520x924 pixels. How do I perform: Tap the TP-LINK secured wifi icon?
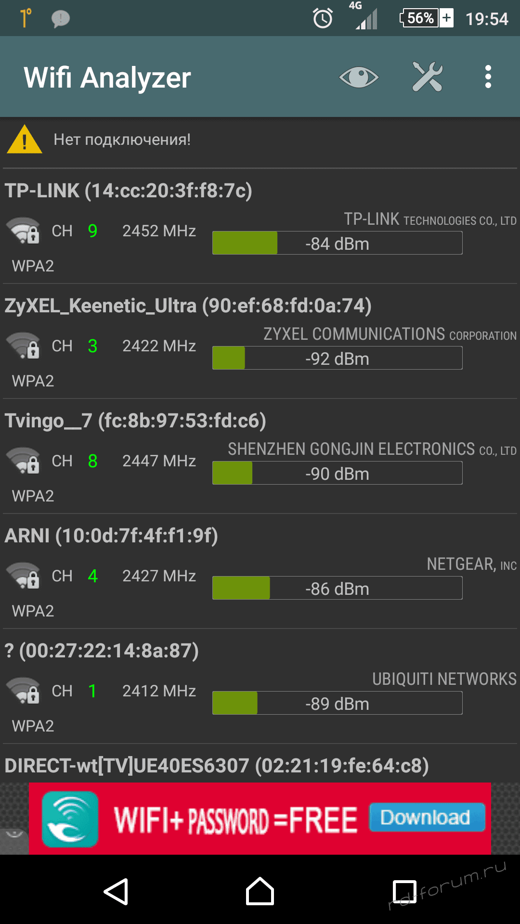23,231
